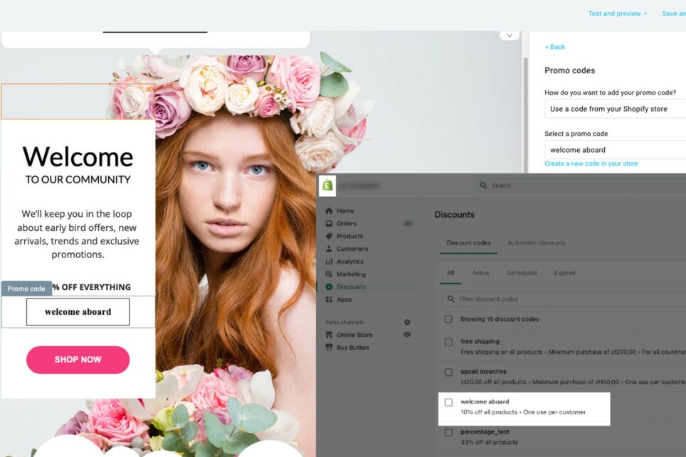
Task: Collapse the popup preview with the chevron
Action: [x=510, y=35]
